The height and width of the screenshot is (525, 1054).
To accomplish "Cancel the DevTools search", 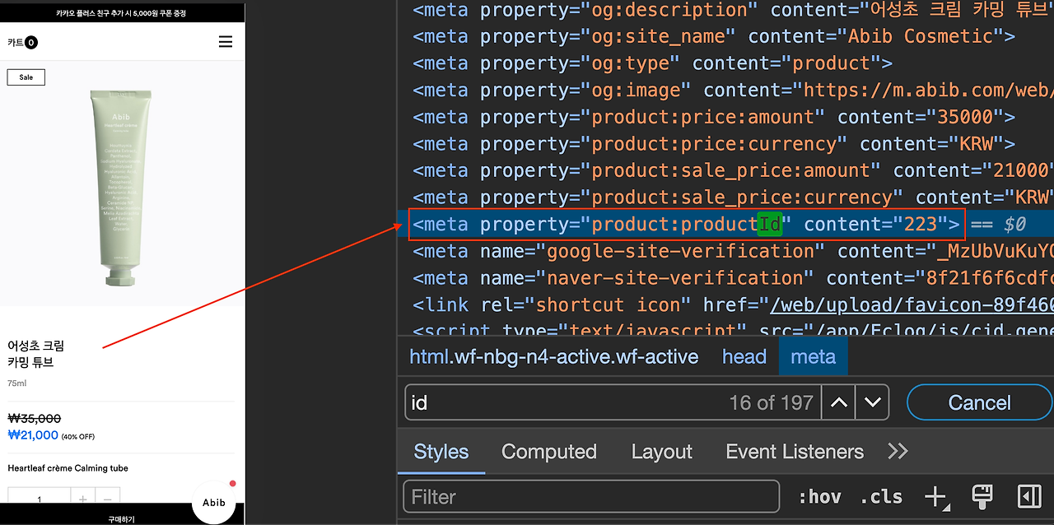I will point(979,402).
